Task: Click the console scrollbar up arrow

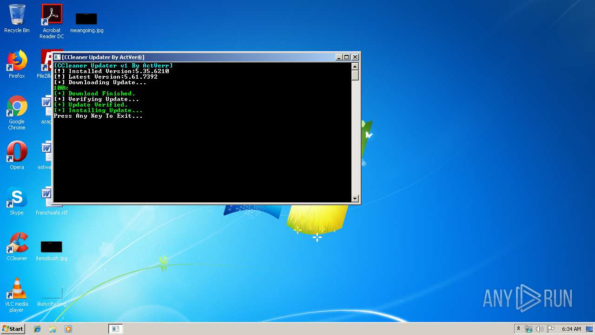Action: point(355,66)
